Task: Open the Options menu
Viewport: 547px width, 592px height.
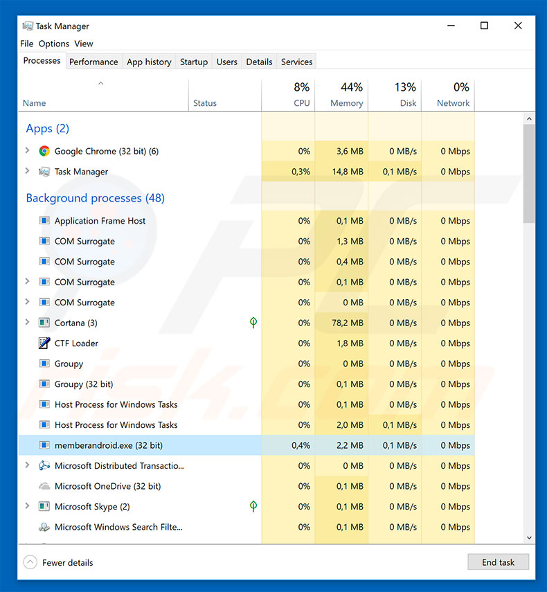Action: click(x=54, y=44)
